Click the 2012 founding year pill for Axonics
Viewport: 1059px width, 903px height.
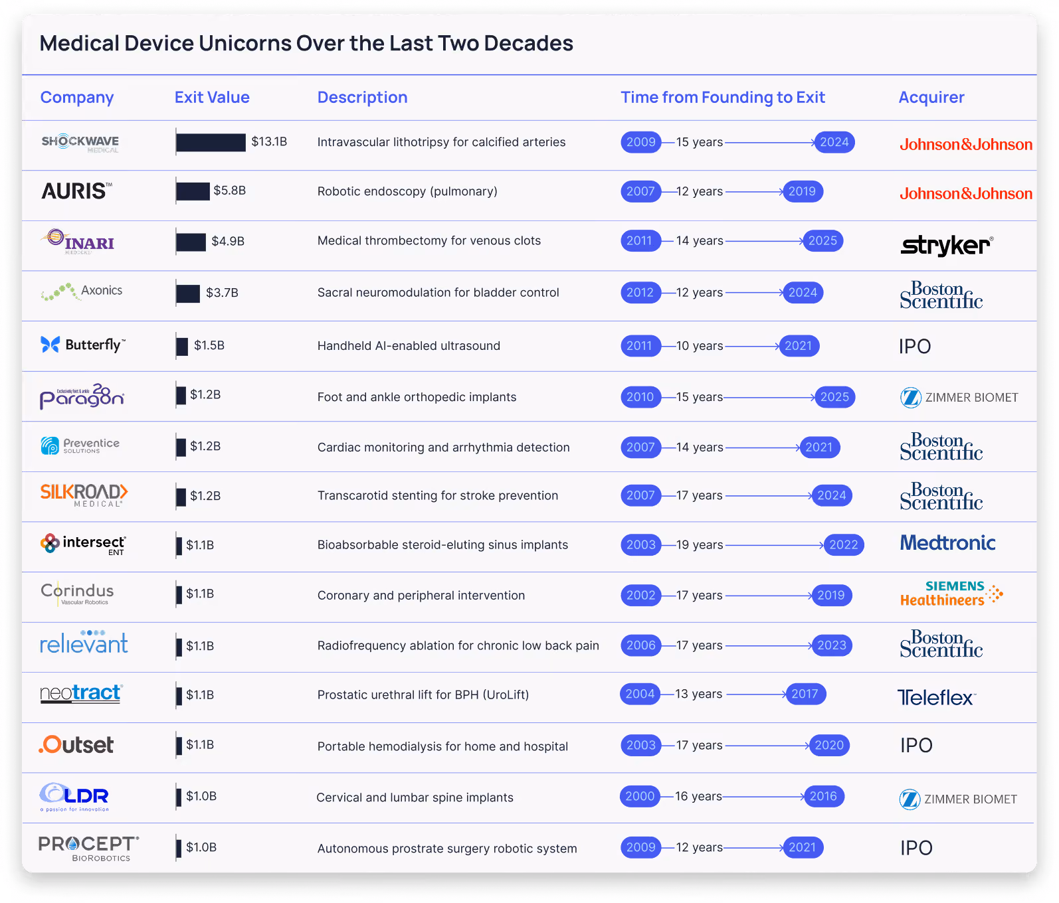click(640, 292)
